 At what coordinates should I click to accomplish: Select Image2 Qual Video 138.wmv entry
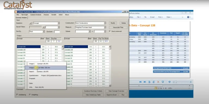point(46,68)
